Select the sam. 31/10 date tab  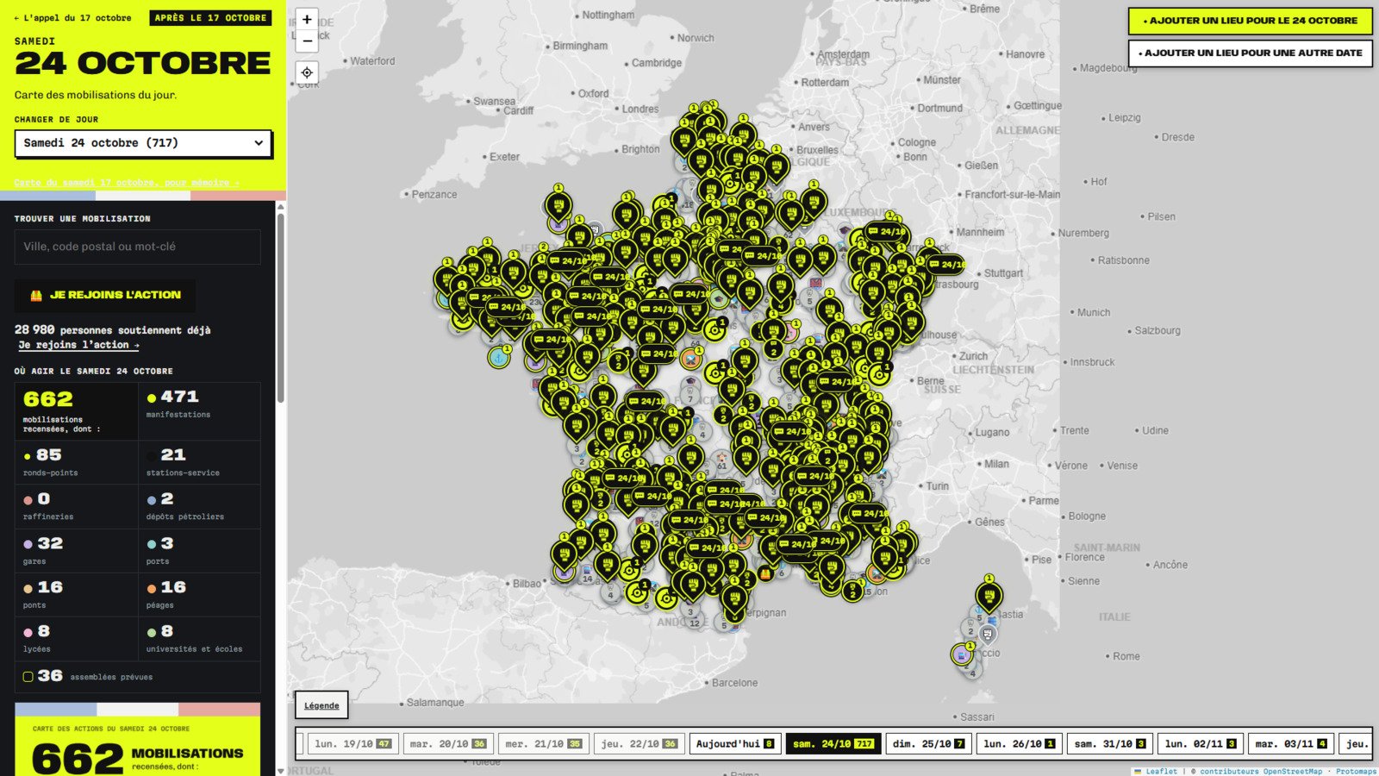pos(1109,743)
